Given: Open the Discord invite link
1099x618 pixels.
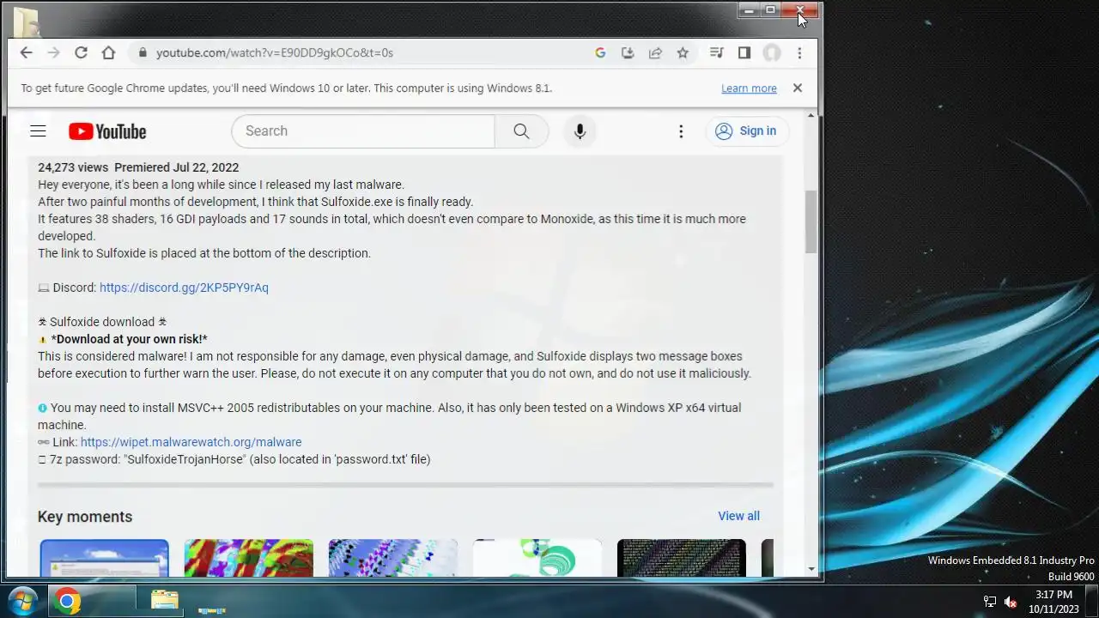Looking at the screenshot, I should (184, 288).
